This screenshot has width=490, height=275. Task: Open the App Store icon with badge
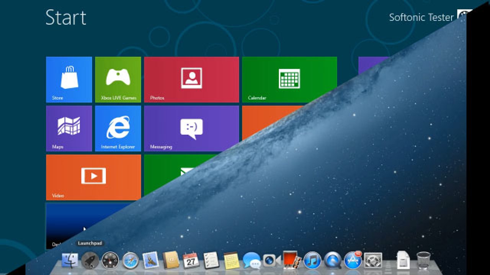(353, 260)
